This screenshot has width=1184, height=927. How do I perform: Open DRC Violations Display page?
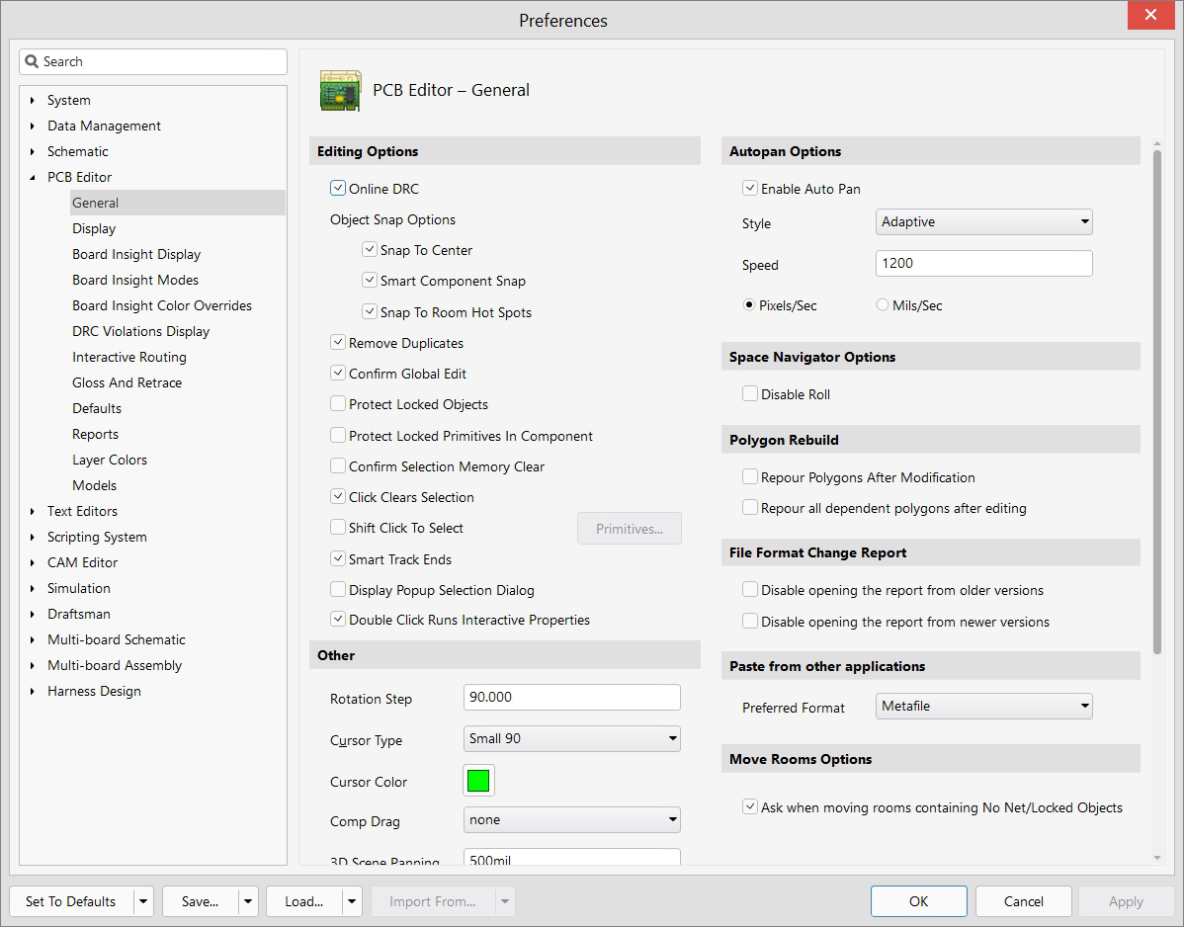coord(140,331)
